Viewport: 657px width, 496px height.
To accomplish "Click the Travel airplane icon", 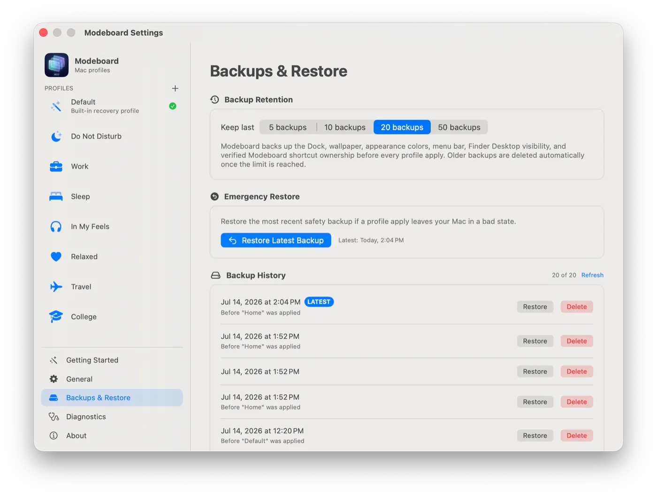I will tap(56, 287).
